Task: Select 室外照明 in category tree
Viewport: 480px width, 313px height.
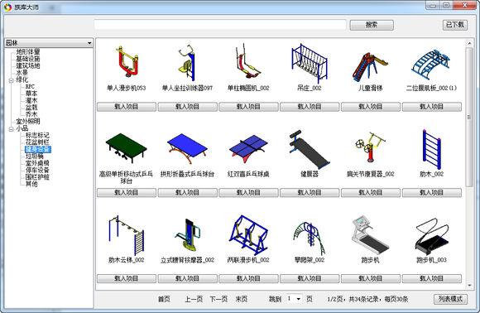Action: 28,121
